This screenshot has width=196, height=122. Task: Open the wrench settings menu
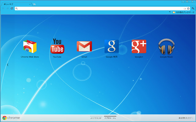coord(193,9)
